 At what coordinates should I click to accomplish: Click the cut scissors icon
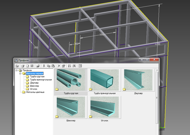tap(44, 66)
